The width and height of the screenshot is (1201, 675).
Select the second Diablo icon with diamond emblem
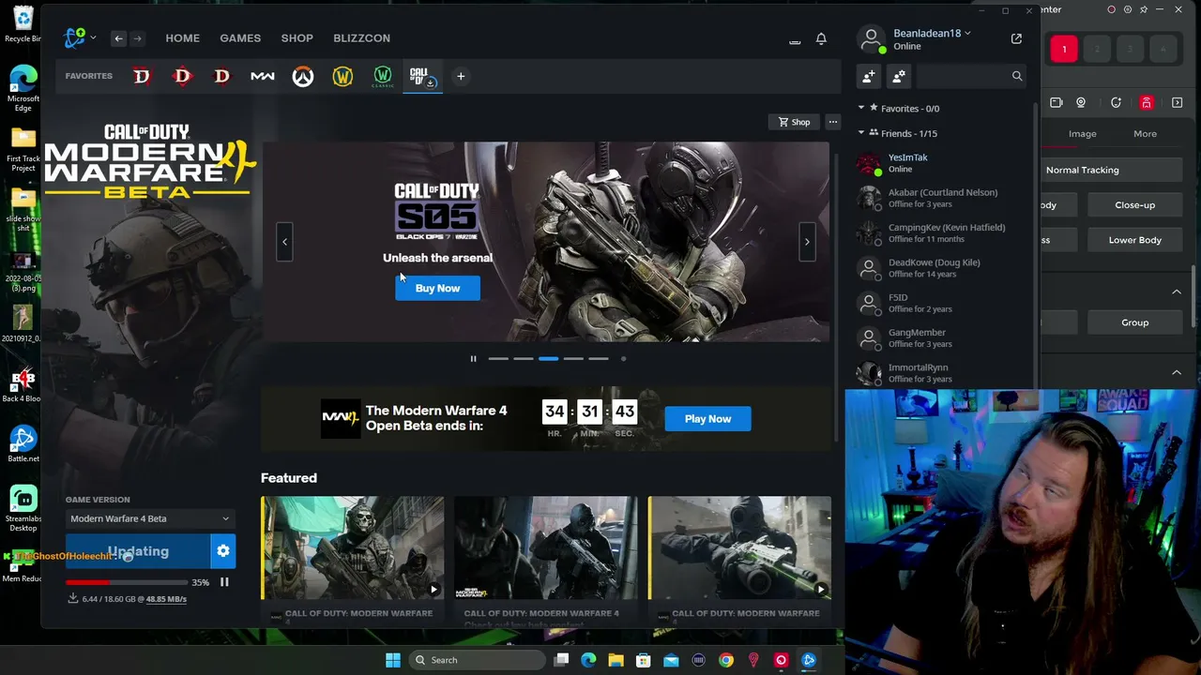click(x=182, y=76)
